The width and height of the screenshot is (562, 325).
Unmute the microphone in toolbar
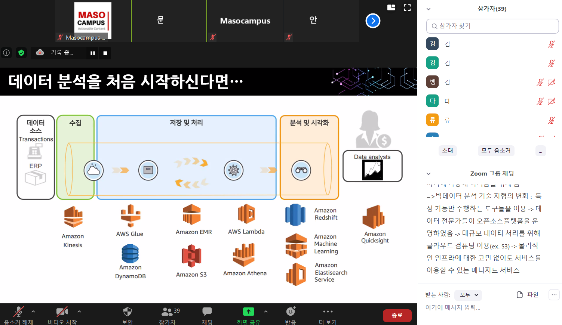(x=18, y=312)
